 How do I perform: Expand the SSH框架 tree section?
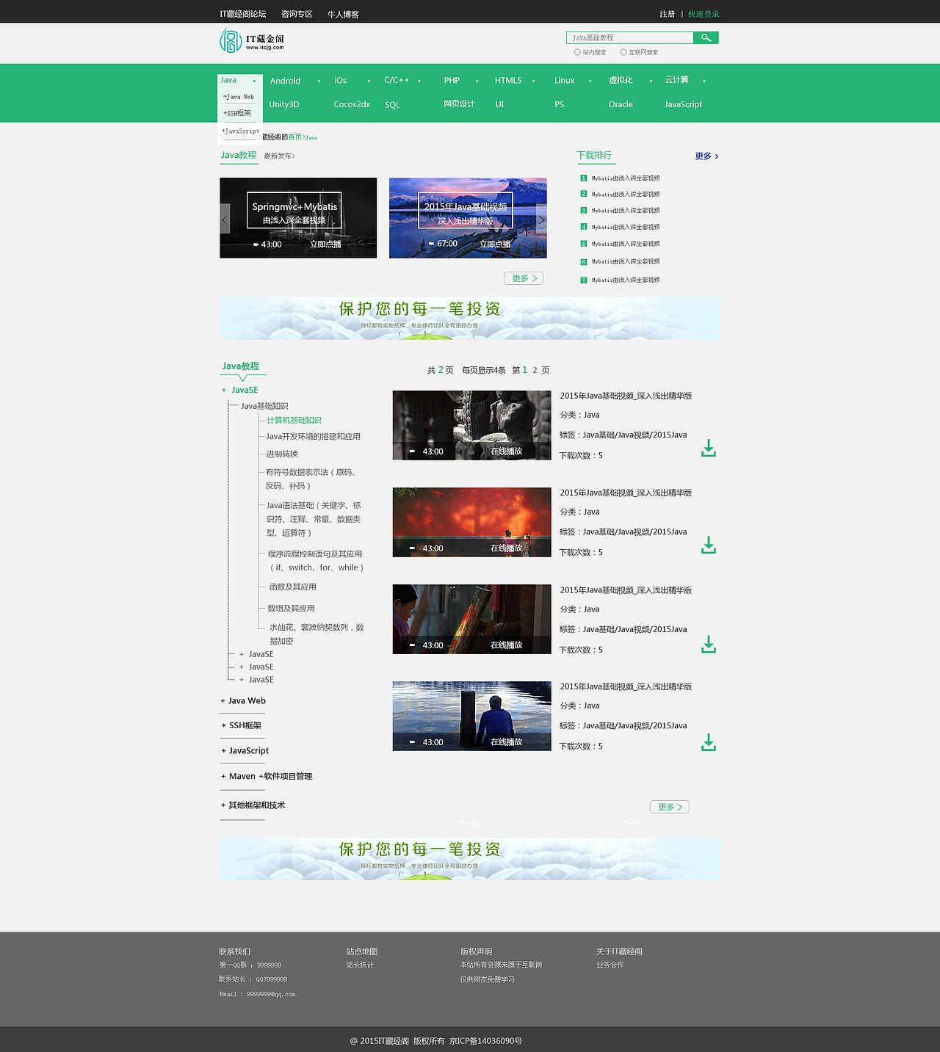click(241, 725)
